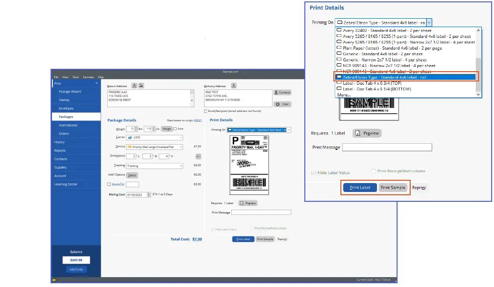Open the Carrier USPS dropdown
This screenshot has width=494, height=287.
tap(155, 138)
